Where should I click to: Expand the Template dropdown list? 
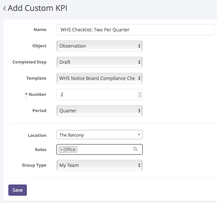(x=100, y=78)
